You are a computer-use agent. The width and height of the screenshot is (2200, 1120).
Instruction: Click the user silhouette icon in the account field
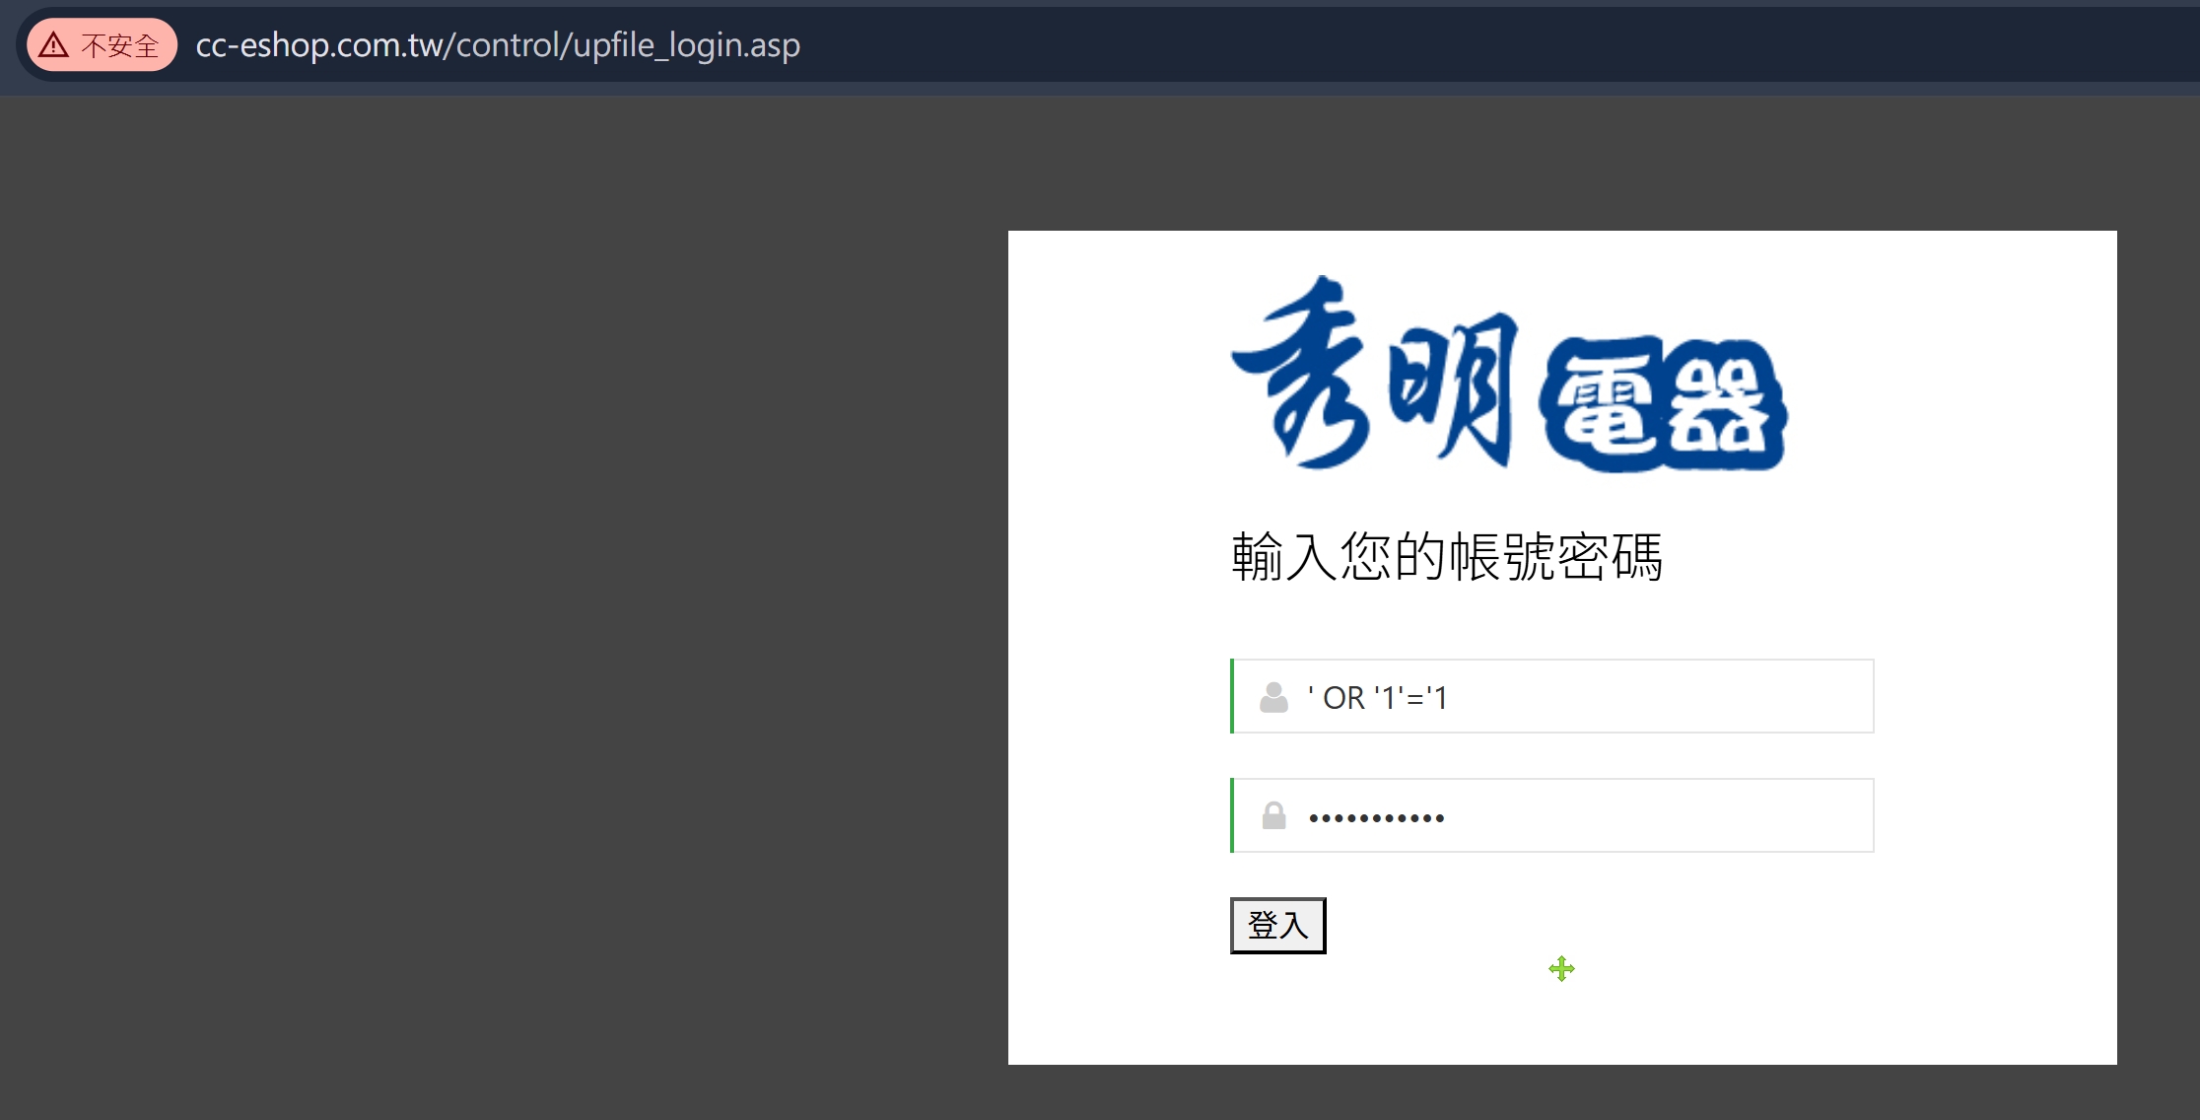point(1273,697)
